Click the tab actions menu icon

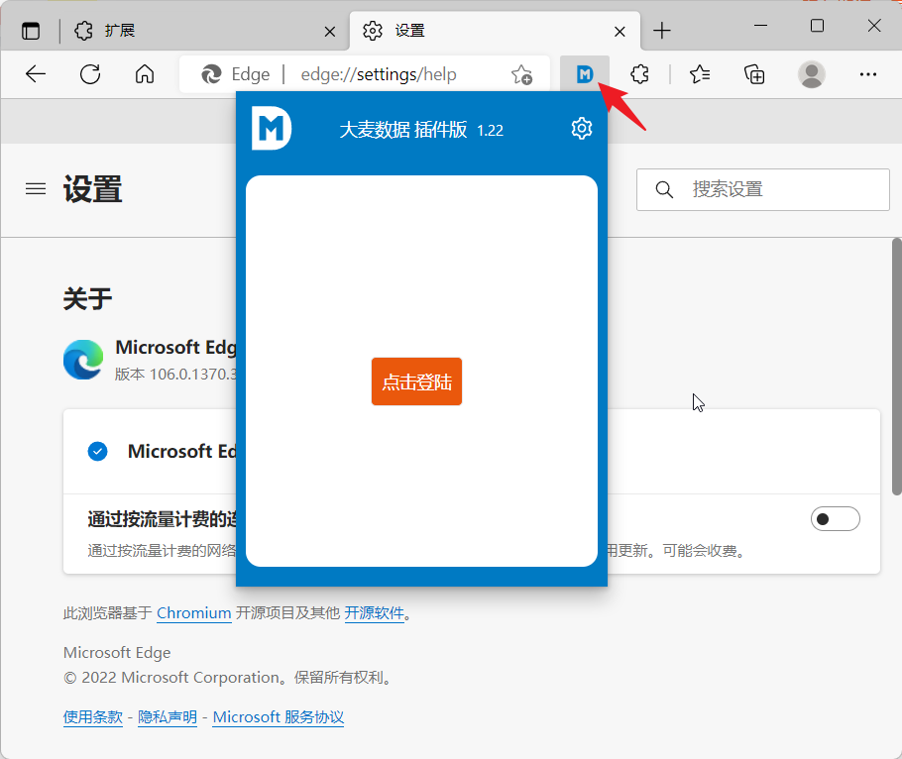coord(31,31)
